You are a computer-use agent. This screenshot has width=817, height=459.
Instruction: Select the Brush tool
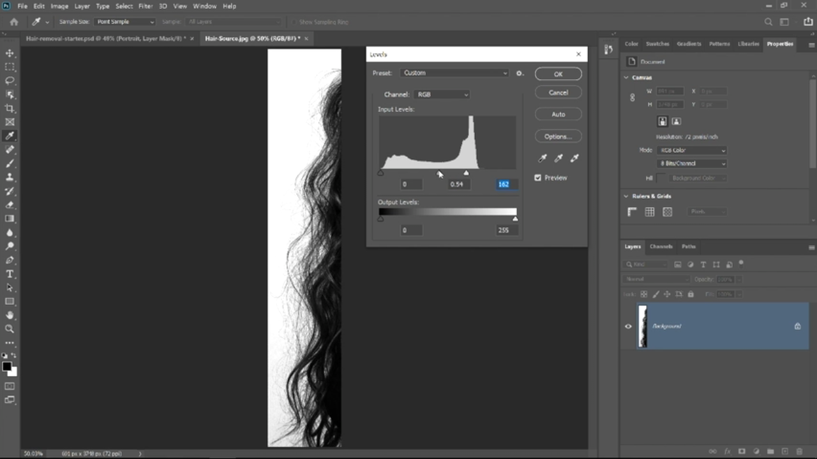point(10,163)
